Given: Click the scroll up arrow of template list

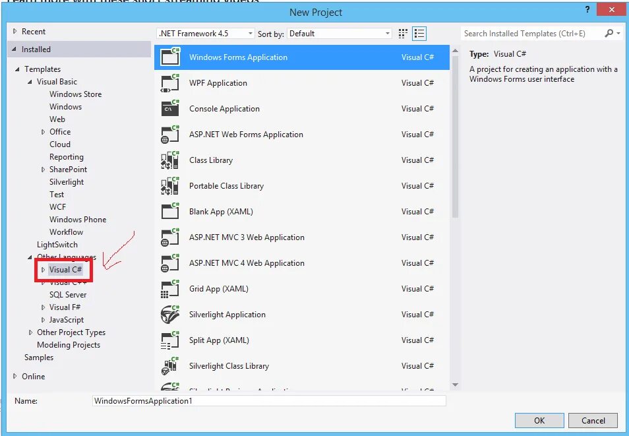Looking at the screenshot, I should tap(455, 51).
